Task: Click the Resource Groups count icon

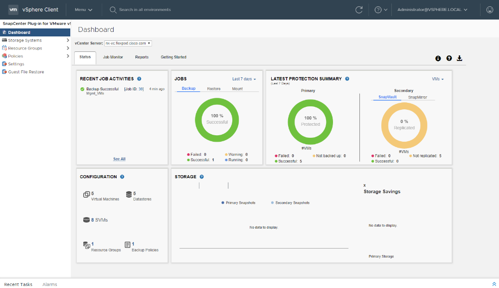Action: pos(87,245)
